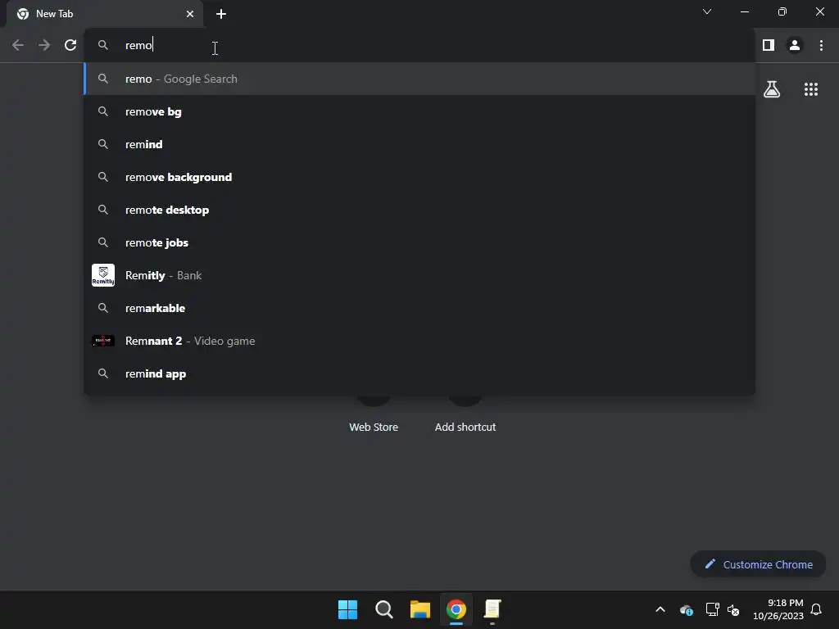Open File Explorer from the taskbar
Viewport: 839px width, 629px height.
click(420, 609)
